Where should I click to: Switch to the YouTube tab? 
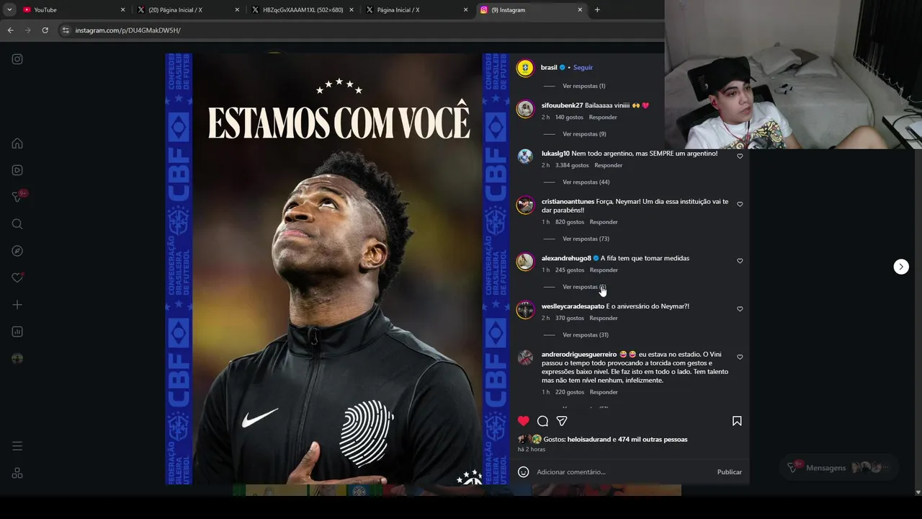72,9
